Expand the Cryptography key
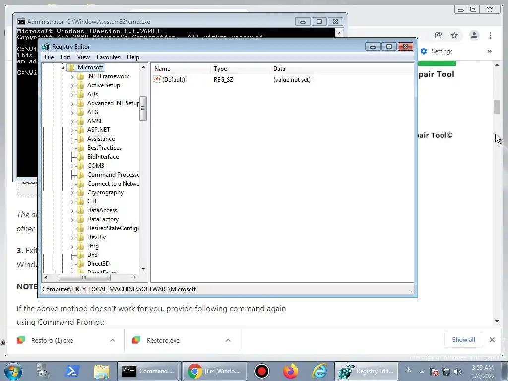The width and height of the screenshot is (508, 381). (x=72, y=193)
